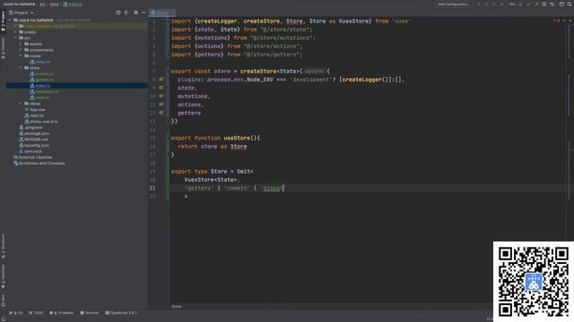
Task: Select package.json in the project tree
Action: pyautogui.click(x=34, y=133)
